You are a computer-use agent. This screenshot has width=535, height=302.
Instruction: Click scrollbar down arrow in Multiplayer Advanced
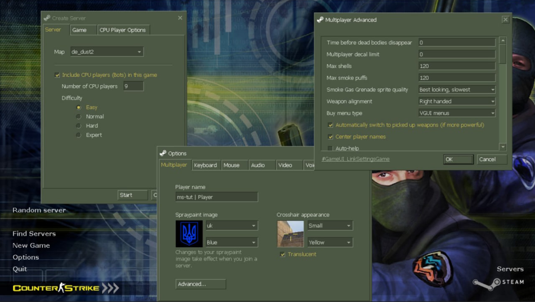503,147
